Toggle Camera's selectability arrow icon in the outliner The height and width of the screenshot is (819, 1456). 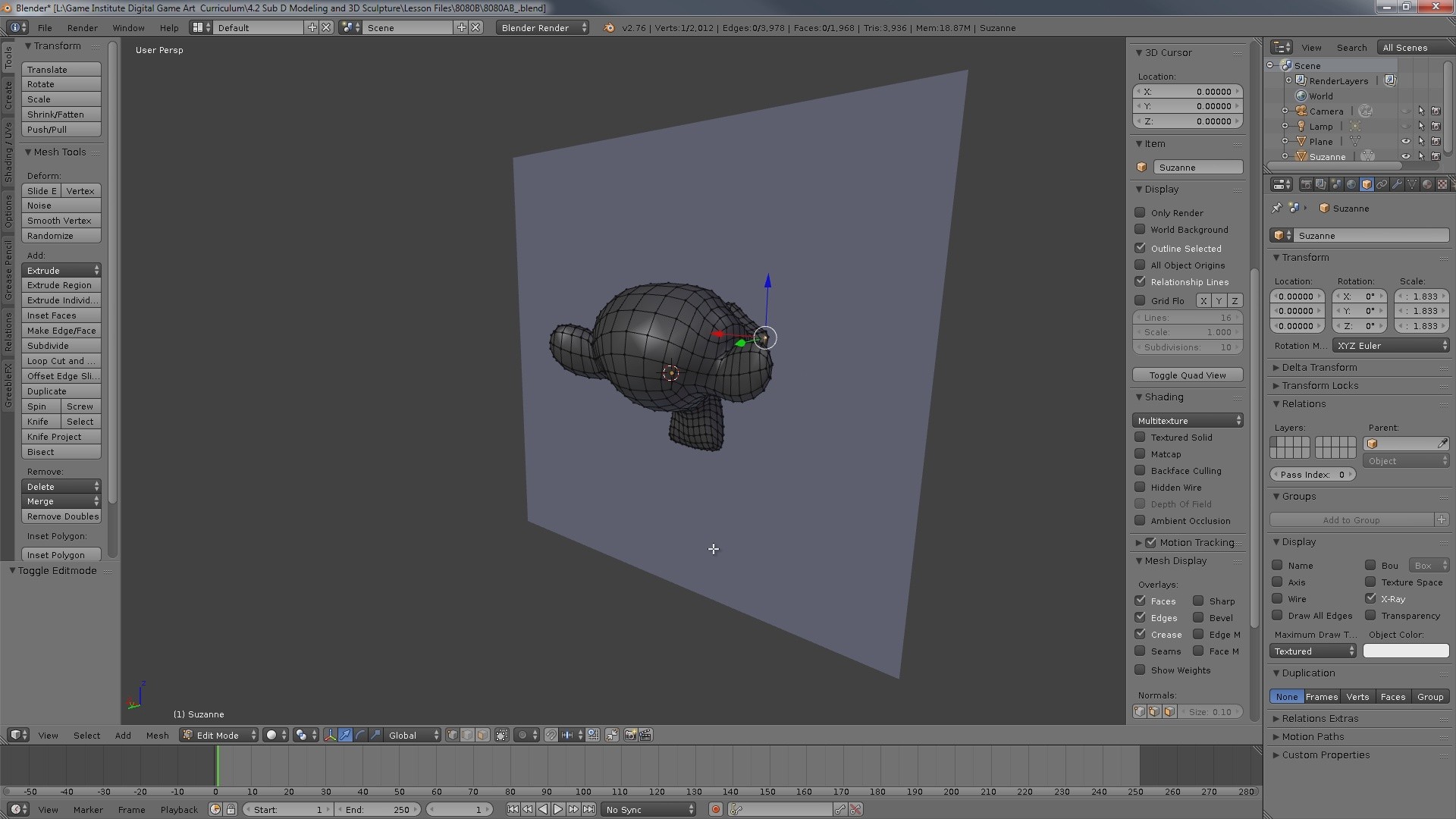pos(1421,111)
